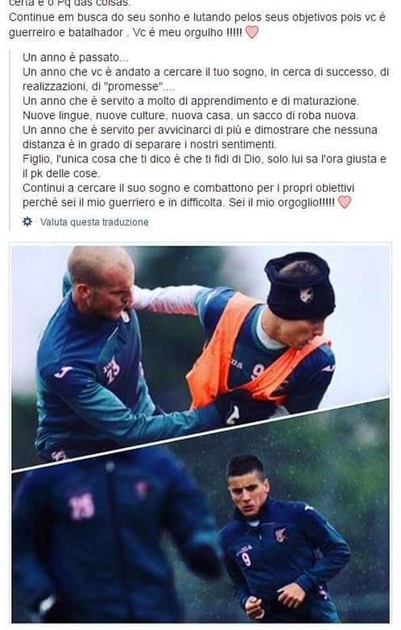Open the 'Valuta questa traduzione' link
The image size is (401, 630).
pyautogui.click(x=94, y=222)
